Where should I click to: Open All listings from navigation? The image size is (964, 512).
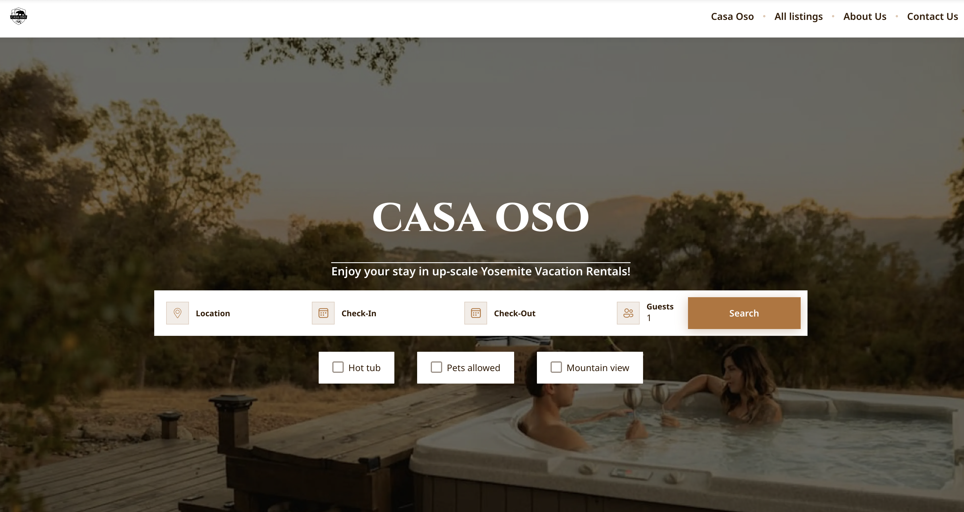click(798, 16)
